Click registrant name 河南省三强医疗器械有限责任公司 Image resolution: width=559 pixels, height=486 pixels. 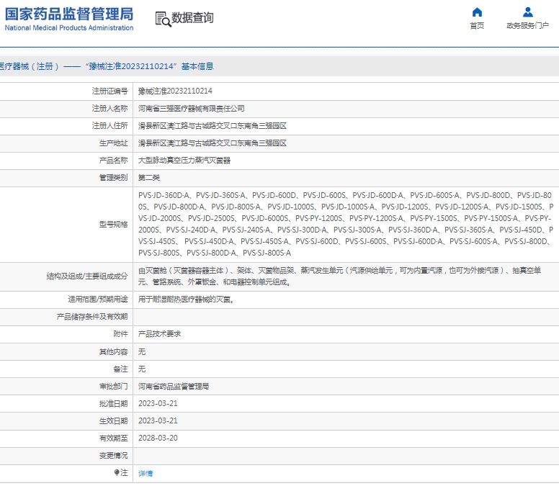click(192, 109)
